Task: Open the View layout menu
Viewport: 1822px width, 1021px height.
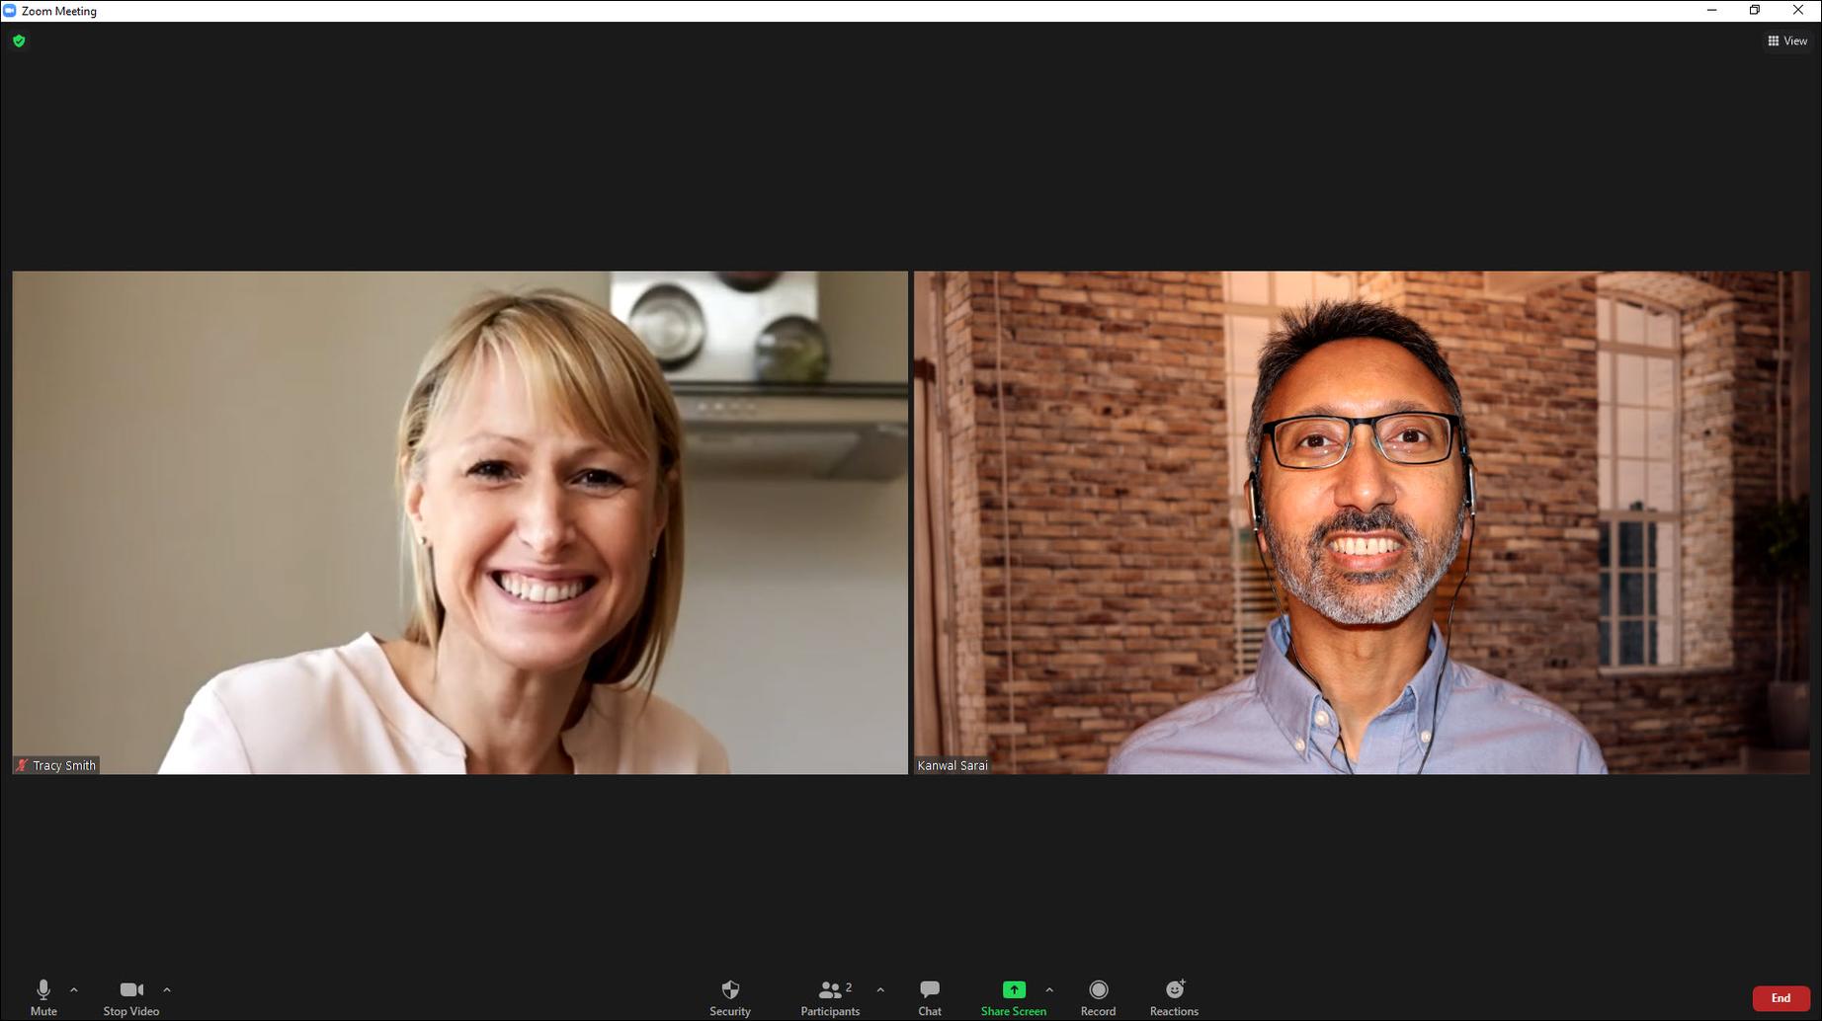Action: [1787, 40]
